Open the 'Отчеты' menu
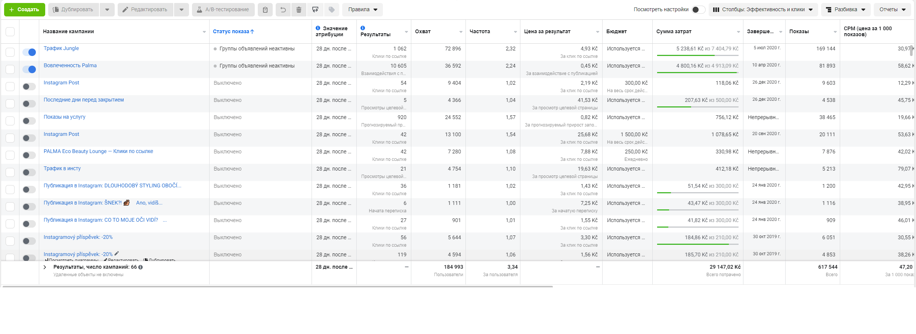The image size is (916, 334). pyautogui.click(x=892, y=10)
